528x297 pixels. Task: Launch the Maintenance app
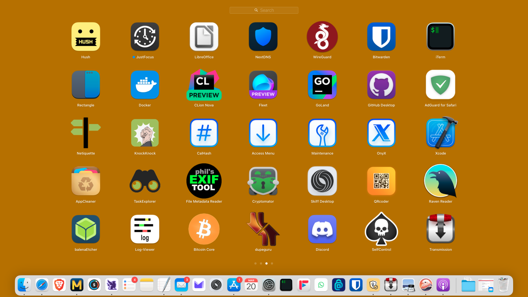click(x=322, y=133)
